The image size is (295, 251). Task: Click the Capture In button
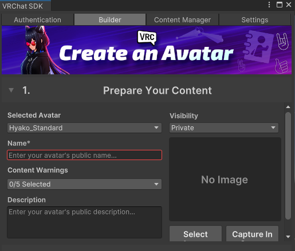point(252,234)
